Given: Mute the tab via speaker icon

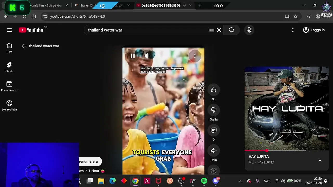Looking at the screenshot, I should (184, 5).
